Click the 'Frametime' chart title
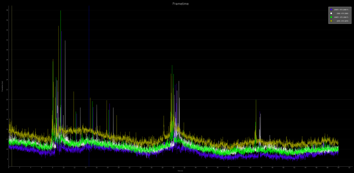 (181, 4)
